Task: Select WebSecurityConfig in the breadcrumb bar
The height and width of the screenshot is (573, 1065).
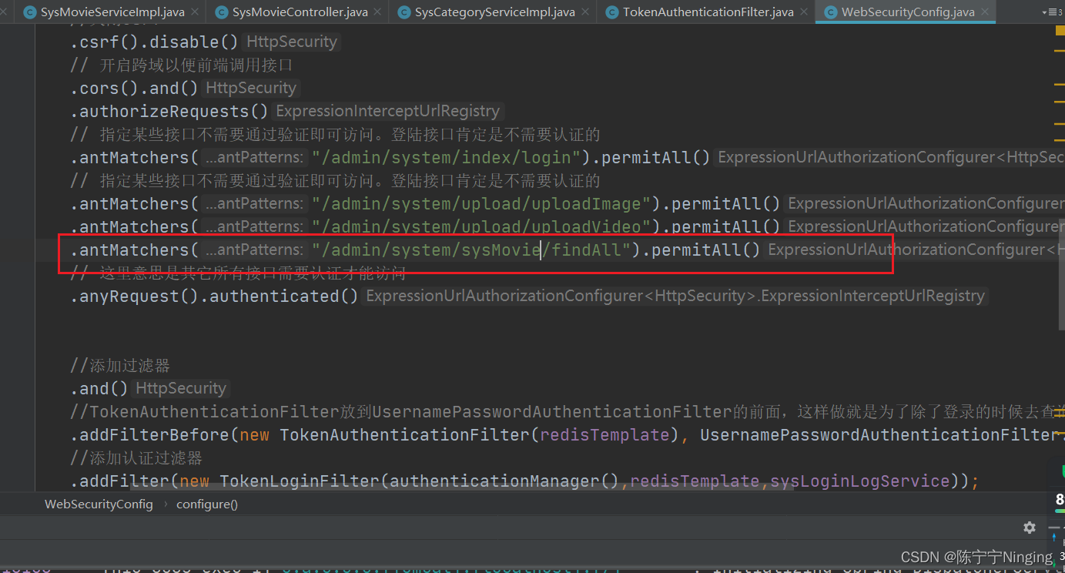Action: [x=99, y=504]
